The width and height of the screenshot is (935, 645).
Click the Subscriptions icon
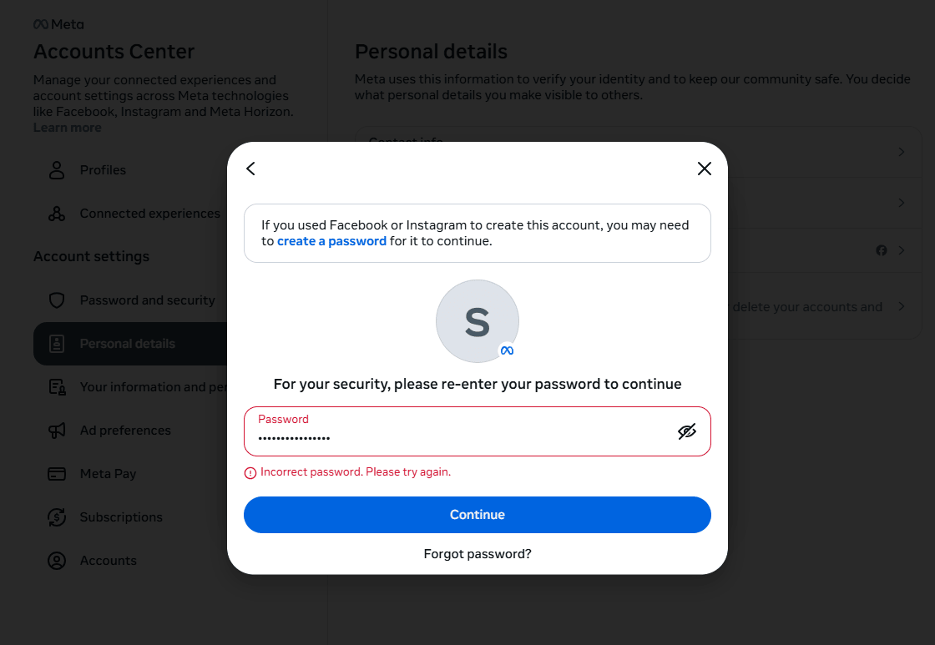coord(57,517)
